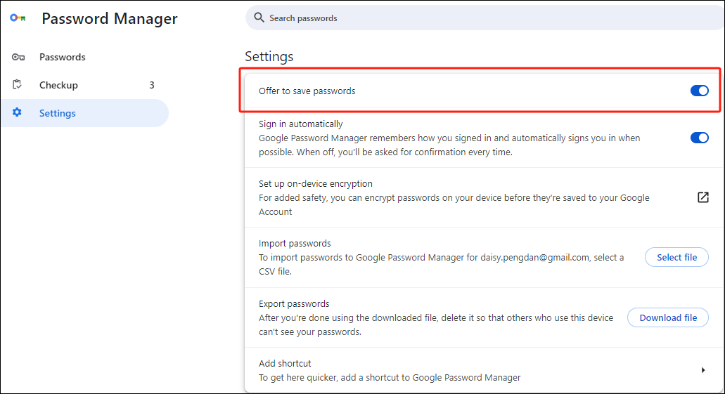725x394 pixels.
Task: Click the Offer to save passwords label
Action: (307, 91)
